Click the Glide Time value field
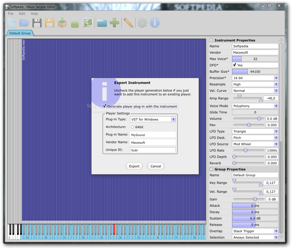Viewport: 292px width, 249px height. (x=255, y=112)
